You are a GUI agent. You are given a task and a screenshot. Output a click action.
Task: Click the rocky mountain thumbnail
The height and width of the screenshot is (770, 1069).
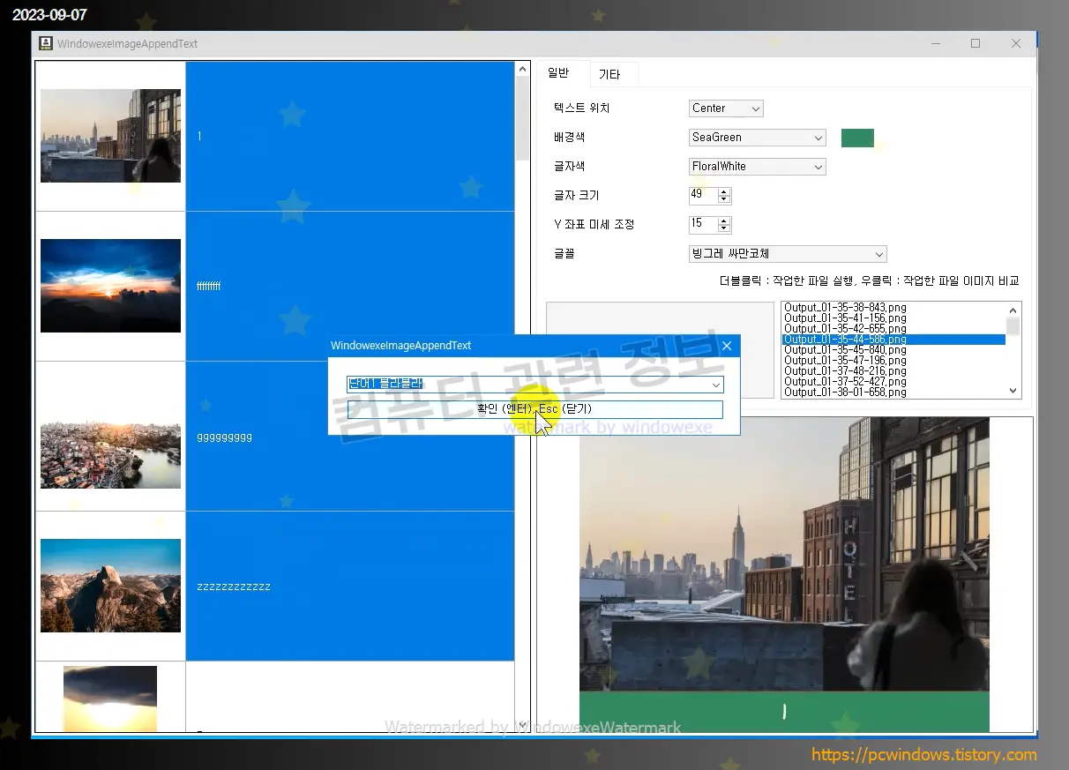[x=110, y=586]
